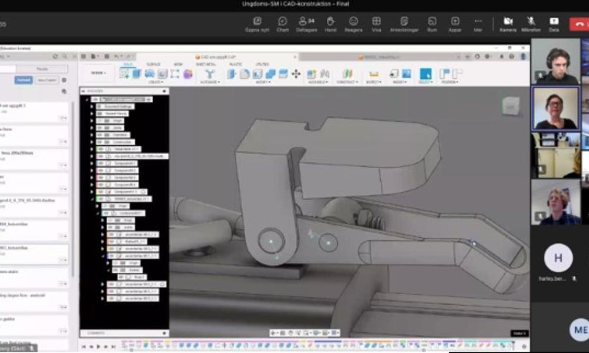Click the New Component tool in Assemble
The height and width of the screenshot is (353, 589).
pos(312,74)
